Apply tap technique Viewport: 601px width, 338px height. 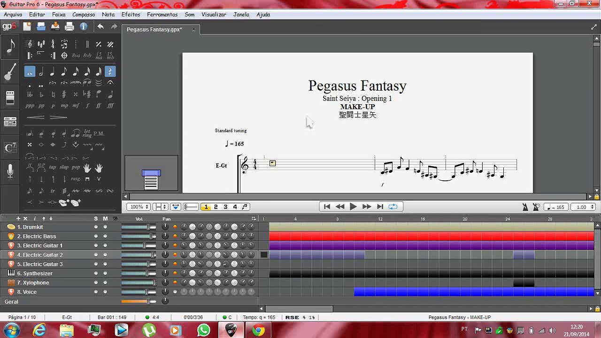(53, 167)
